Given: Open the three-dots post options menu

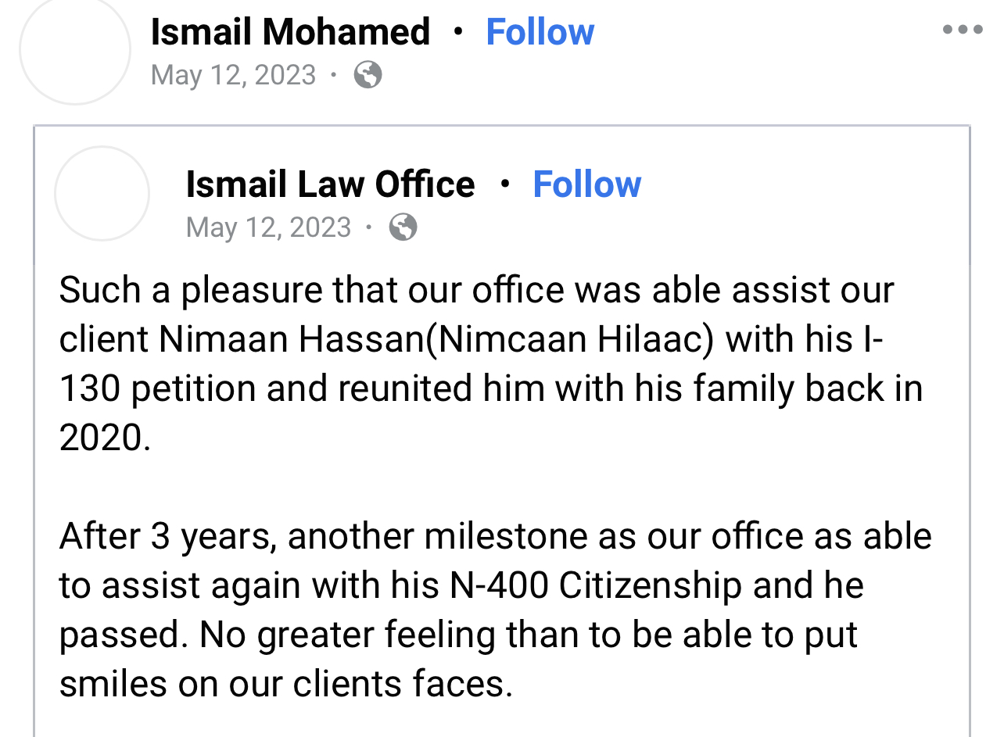Looking at the screenshot, I should pos(963,30).
